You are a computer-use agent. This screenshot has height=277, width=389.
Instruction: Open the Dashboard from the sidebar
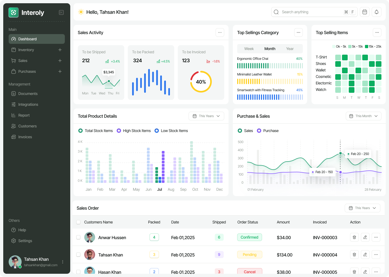click(x=27, y=39)
